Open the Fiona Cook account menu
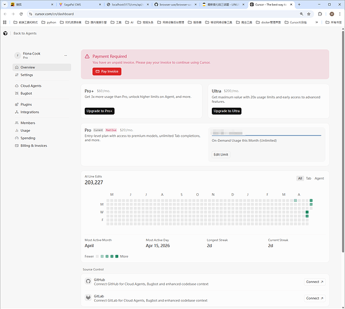The height and width of the screenshot is (309, 345). pyautogui.click(x=66, y=56)
